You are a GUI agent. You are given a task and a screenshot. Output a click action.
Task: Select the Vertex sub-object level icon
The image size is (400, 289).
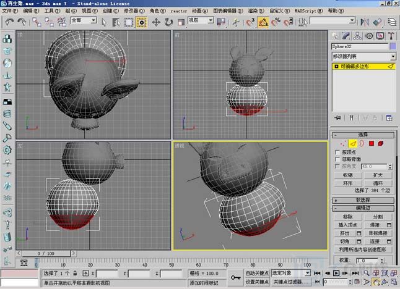[342, 144]
